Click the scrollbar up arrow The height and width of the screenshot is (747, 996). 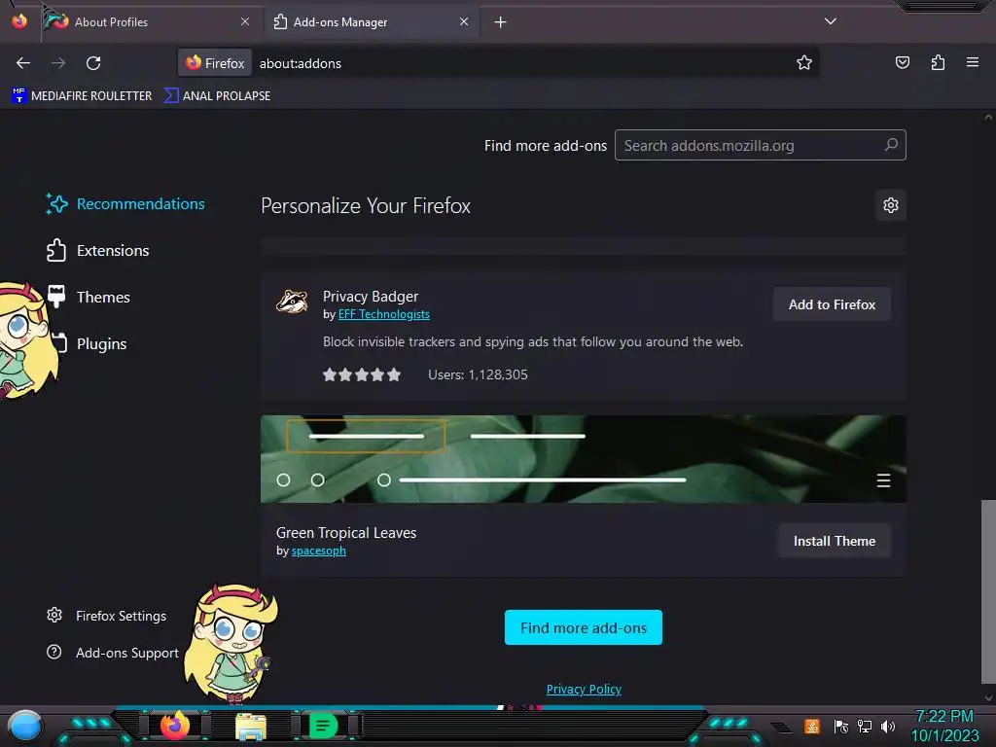(x=988, y=118)
